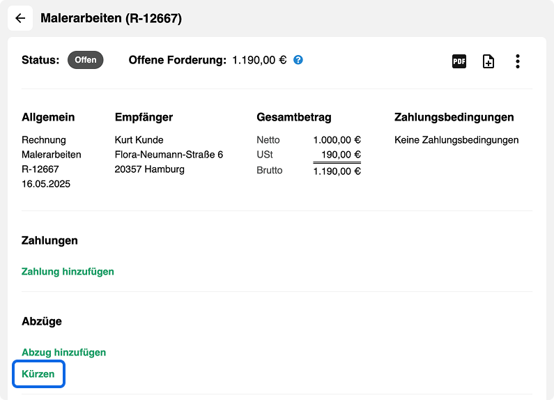
Task: Add a payment via Zahlung hinzufügen
Action: [68, 271]
